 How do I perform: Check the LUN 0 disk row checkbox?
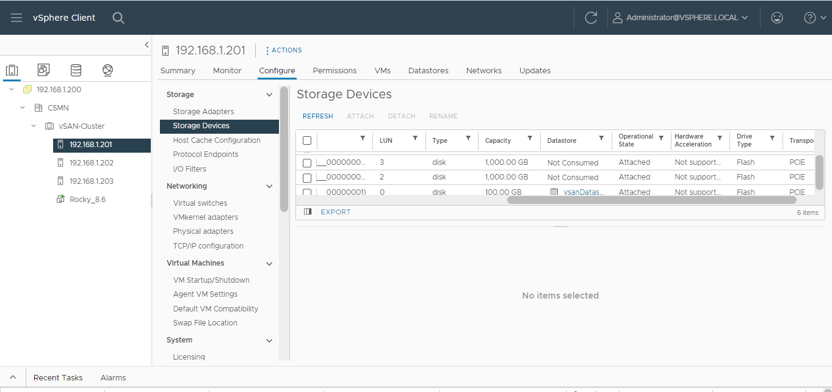(x=307, y=192)
